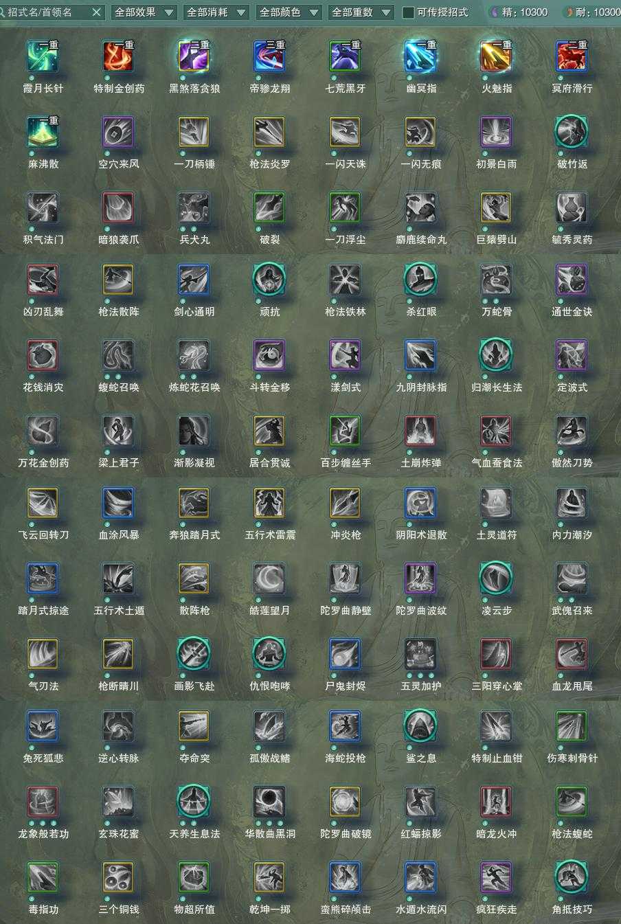This screenshot has width=621, height=924.
Task: Pick the 华散曲黑洞 skill icon
Action: [x=269, y=802]
